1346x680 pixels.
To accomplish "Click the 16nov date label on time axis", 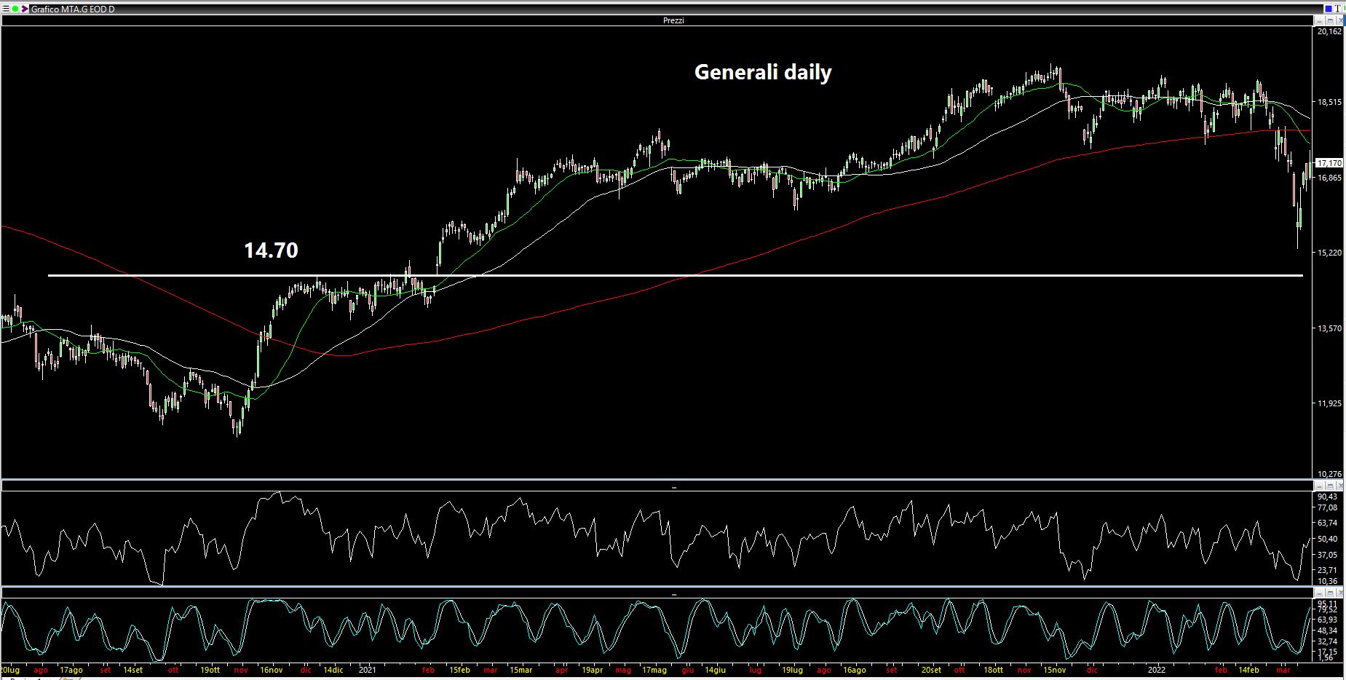I will pyautogui.click(x=272, y=670).
